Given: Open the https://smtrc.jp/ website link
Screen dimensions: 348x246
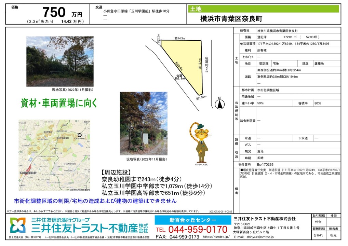Looking at the screenshot, I should coord(216,236).
